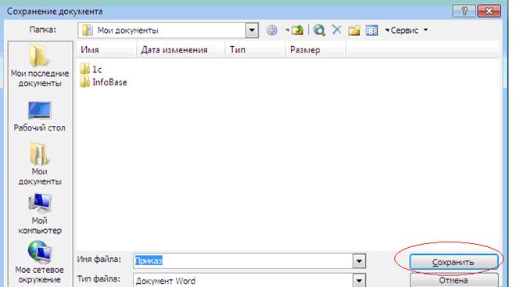Sort by Дата изменения column header

[x=181, y=50]
